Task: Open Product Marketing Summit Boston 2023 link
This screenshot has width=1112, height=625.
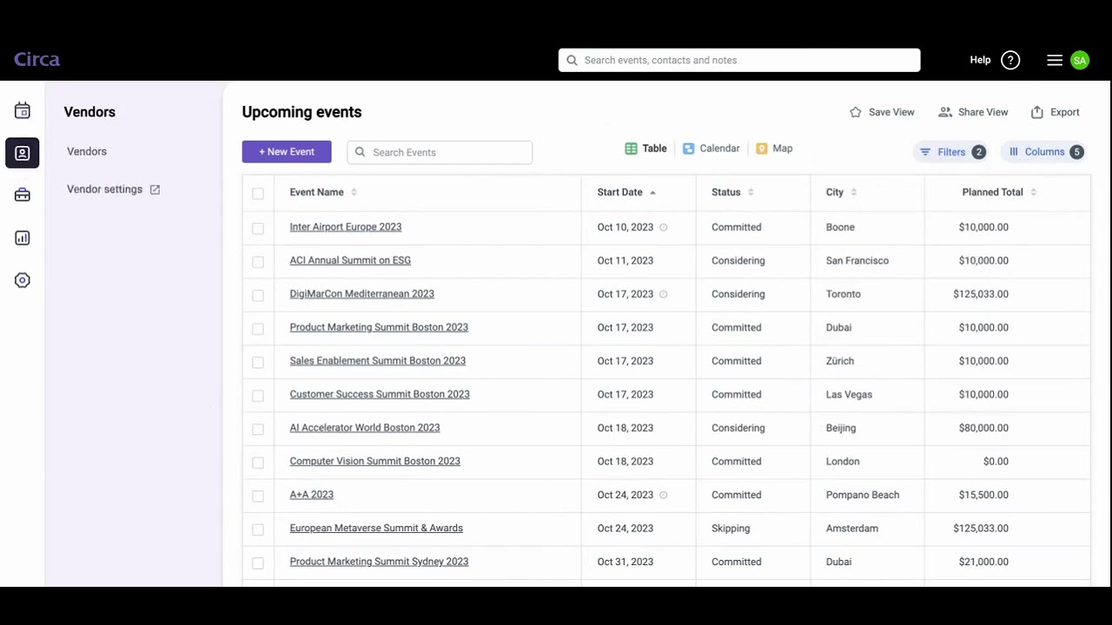Action: [x=379, y=327]
